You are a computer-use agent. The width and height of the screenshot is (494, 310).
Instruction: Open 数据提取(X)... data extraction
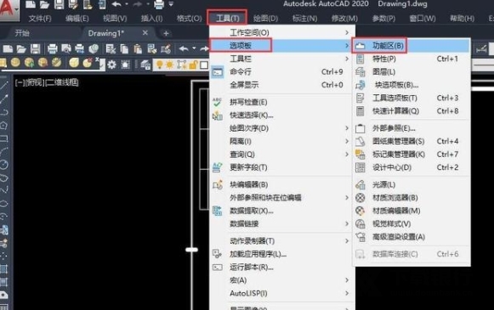(282, 211)
